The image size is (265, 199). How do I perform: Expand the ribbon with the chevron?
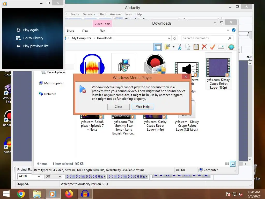coord(228,30)
